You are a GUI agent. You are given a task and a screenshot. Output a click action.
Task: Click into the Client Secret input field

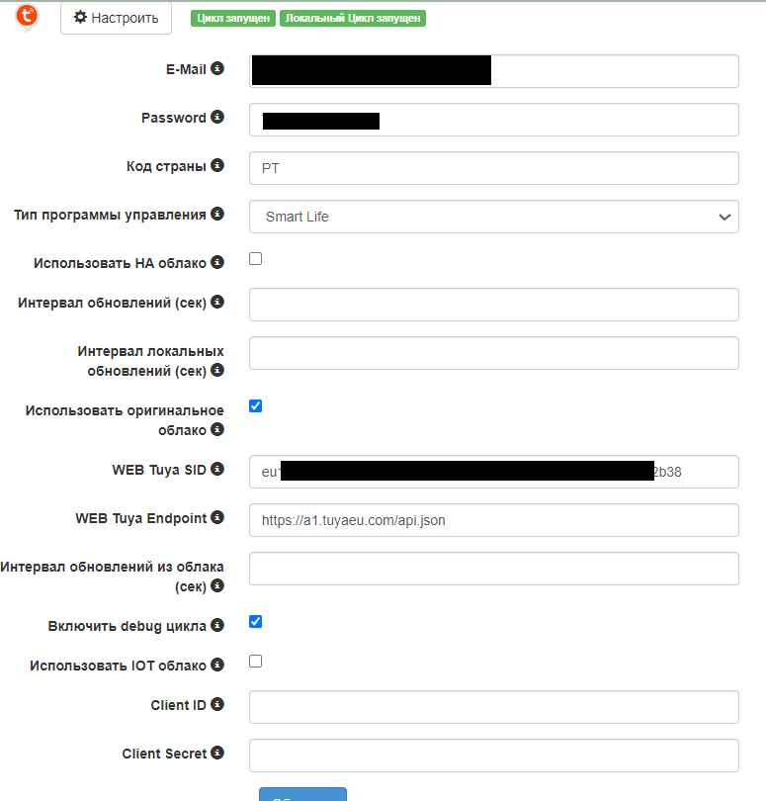pyautogui.click(x=493, y=756)
